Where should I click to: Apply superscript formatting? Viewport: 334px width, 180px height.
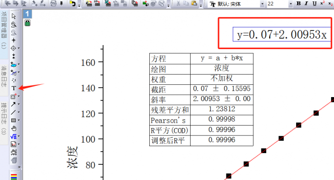pos(323,3)
